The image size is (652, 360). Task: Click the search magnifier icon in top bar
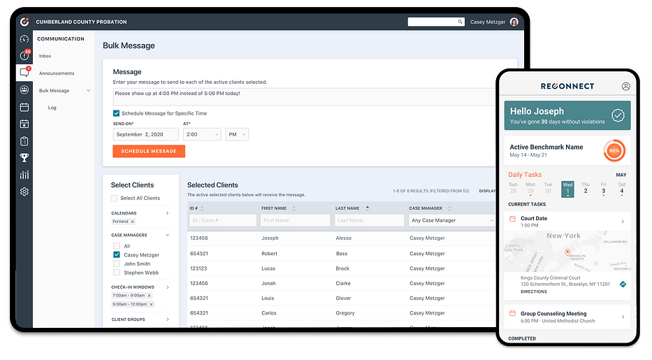click(x=460, y=22)
